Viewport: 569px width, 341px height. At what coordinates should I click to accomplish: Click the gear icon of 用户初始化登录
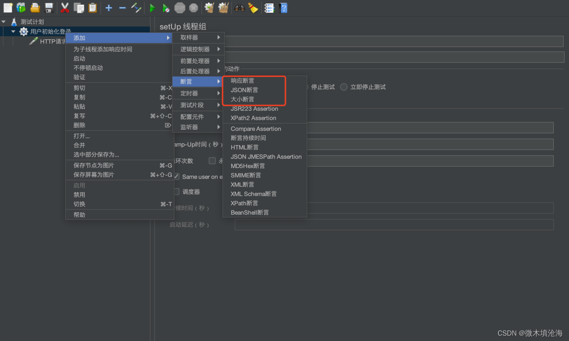pos(24,31)
